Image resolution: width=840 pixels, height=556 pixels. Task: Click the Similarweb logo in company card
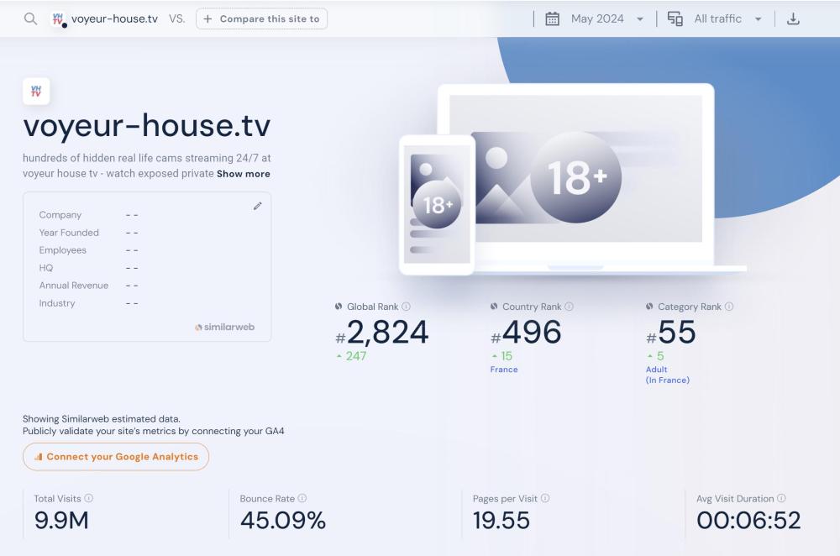pos(224,327)
